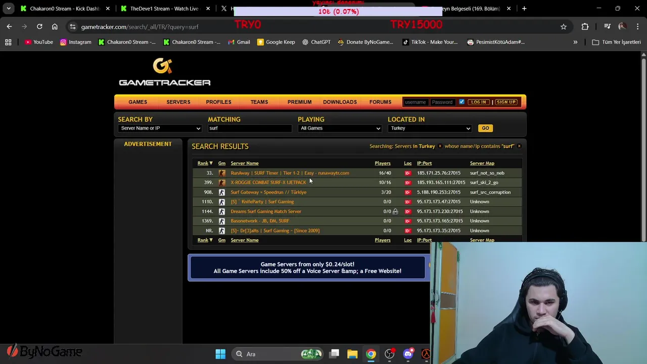Open the Surf Gateway Speedrun server

[x=268, y=192]
